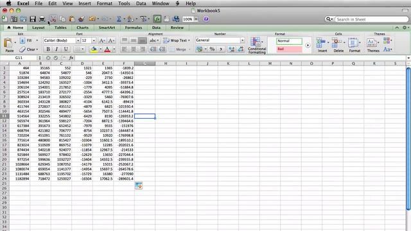Image resolution: width=411 pixels, height=231 pixels.
Task: Click the Increase Decimal icon
Action: [x=231, y=49]
